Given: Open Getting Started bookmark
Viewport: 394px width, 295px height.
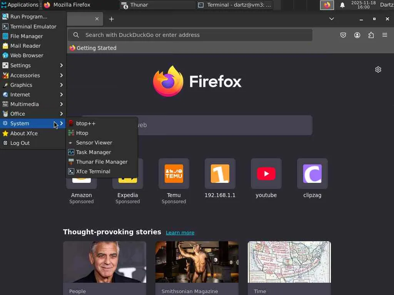Looking at the screenshot, I should (x=93, y=48).
